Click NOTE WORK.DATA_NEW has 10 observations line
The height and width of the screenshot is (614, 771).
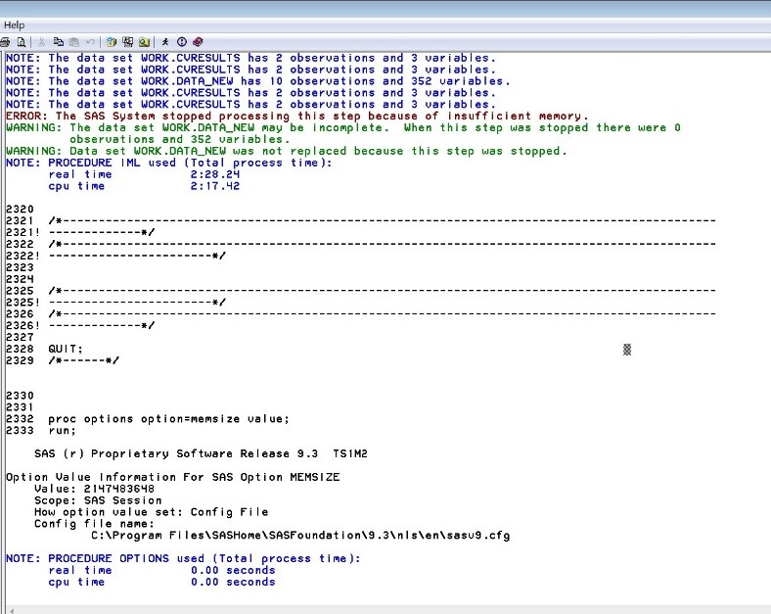click(258, 81)
